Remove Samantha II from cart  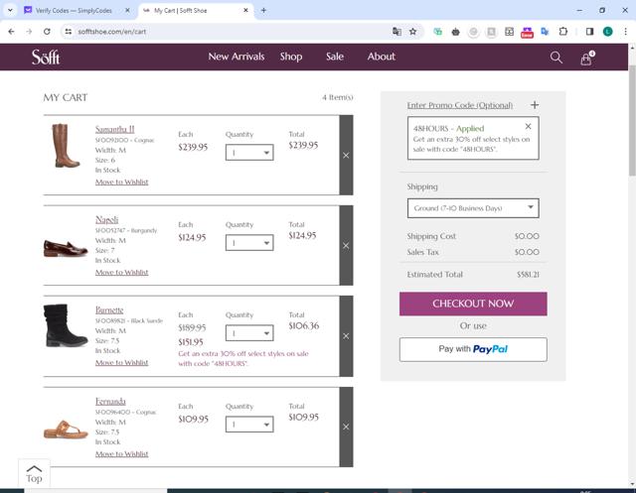(x=346, y=155)
